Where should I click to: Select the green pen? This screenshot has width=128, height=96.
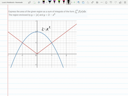pyautogui.click(x=59, y=2)
